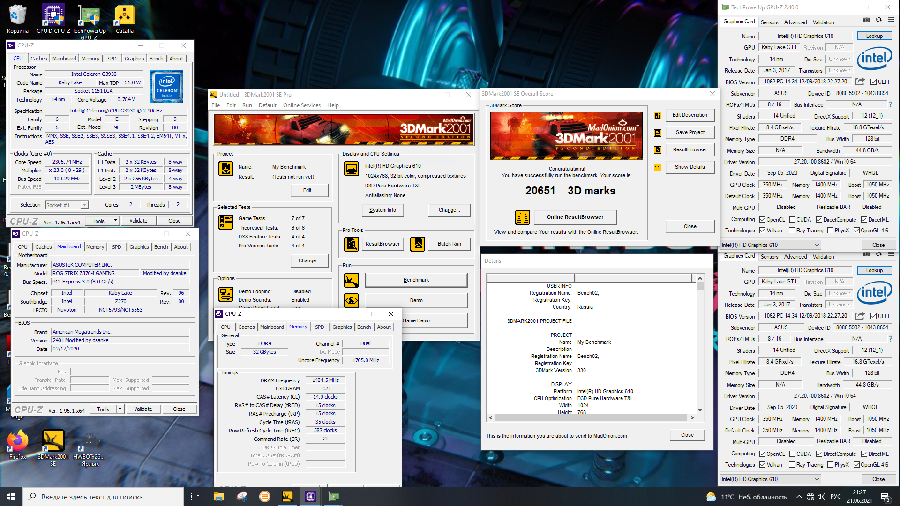
Task: Click BIOS export arrow icon in lower GPU-Z window
Action: (860, 316)
